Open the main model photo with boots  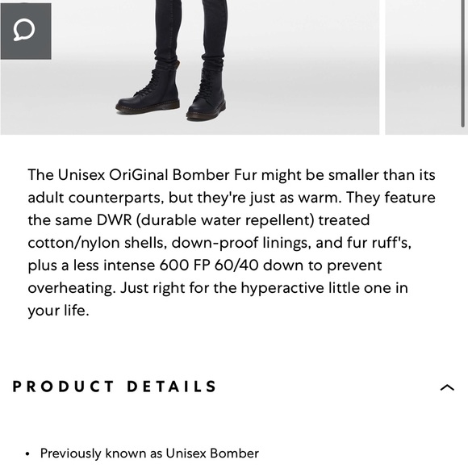pos(190,67)
